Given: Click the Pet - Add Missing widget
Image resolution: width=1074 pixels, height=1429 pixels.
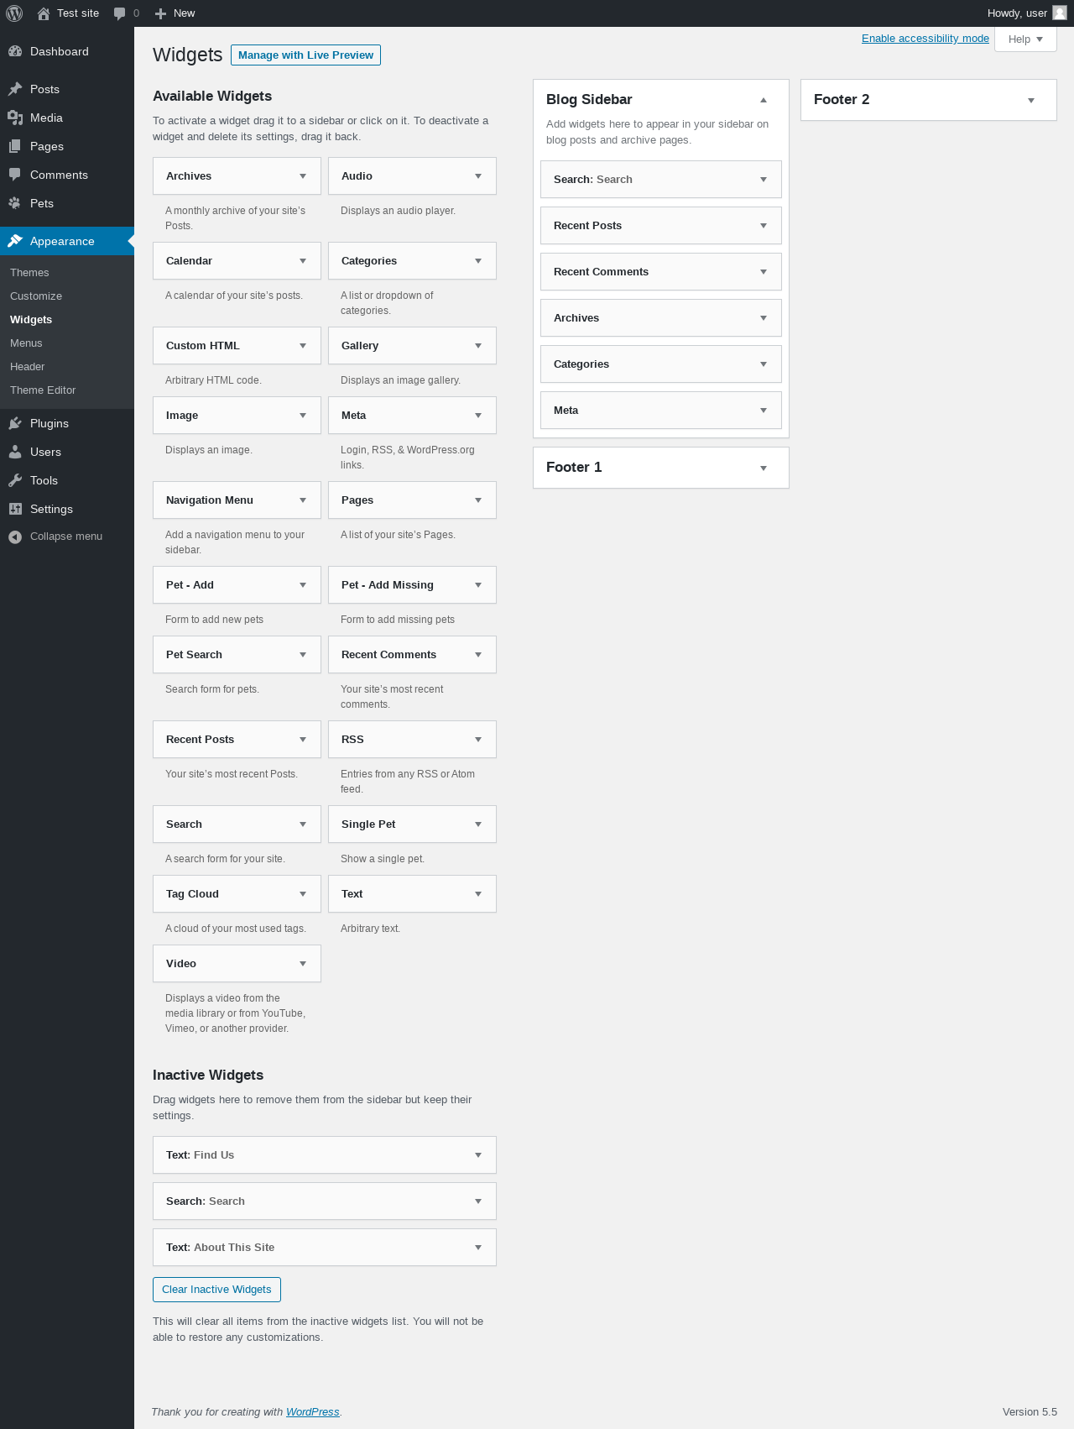Looking at the screenshot, I should (x=412, y=585).
